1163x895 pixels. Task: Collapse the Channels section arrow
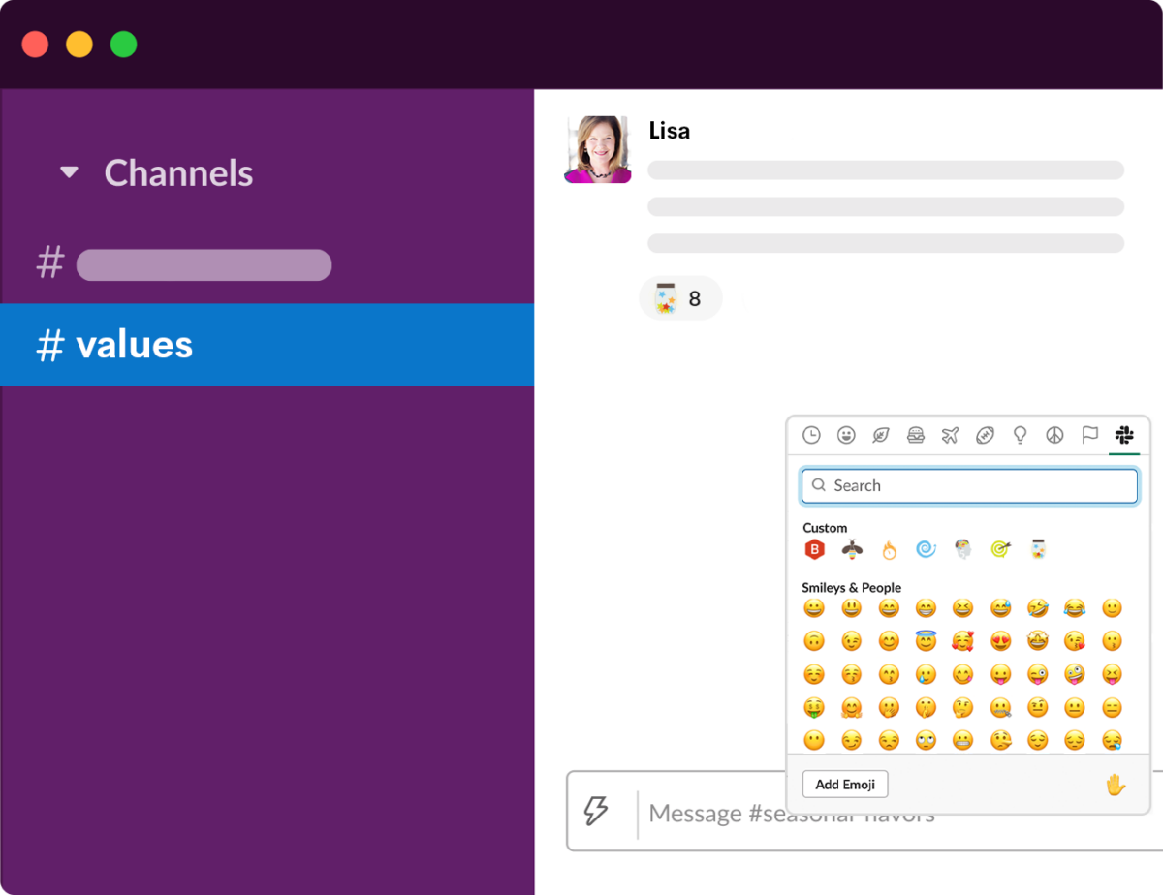69,173
